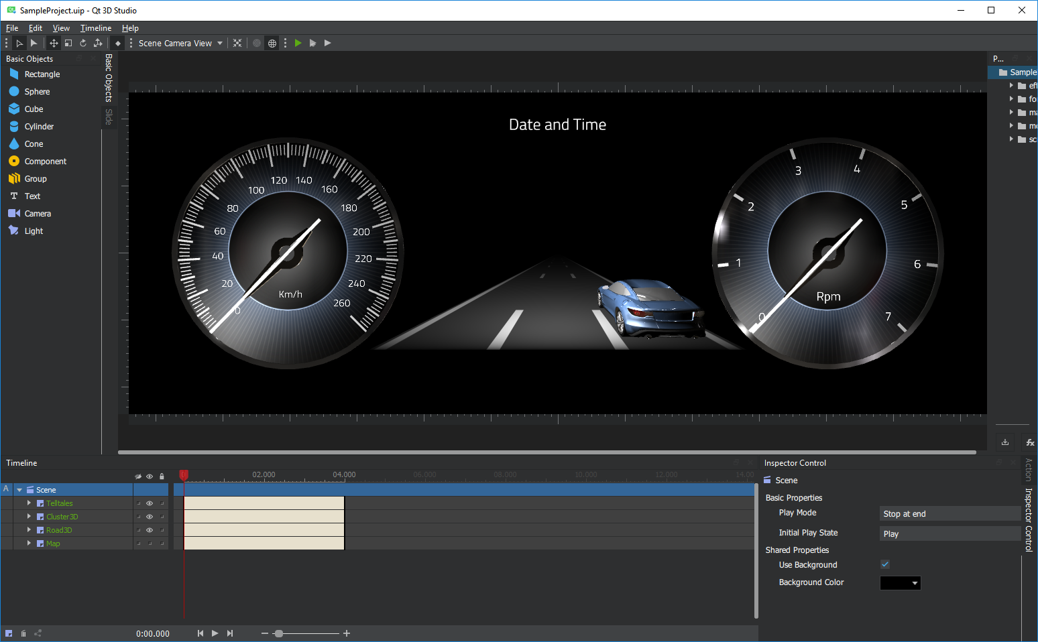Toggle the wireframe globe icon

[272, 43]
